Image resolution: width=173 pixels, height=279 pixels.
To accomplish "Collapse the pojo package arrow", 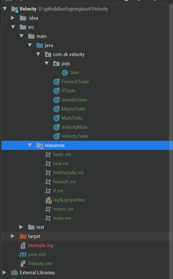I will pyautogui.click(x=47, y=63).
